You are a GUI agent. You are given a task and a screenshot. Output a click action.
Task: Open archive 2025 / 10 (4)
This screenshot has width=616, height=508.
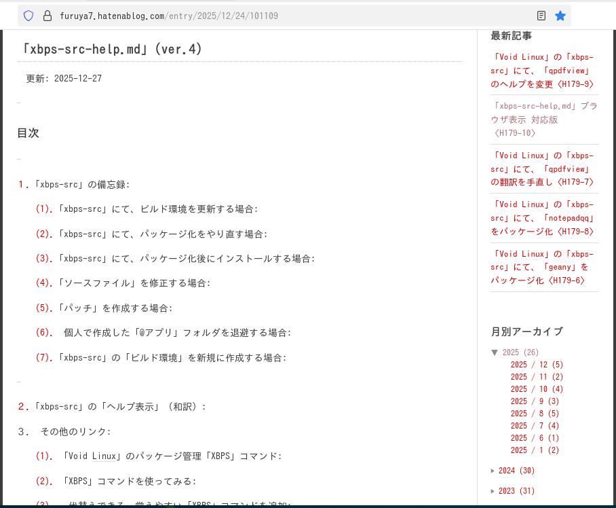pos(537,389)
